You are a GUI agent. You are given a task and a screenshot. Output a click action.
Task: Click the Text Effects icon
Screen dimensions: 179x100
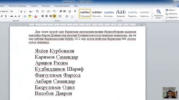click(25, 16)
